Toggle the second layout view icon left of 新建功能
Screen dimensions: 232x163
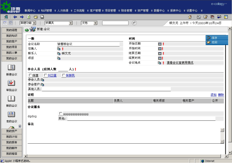[11, 23]
